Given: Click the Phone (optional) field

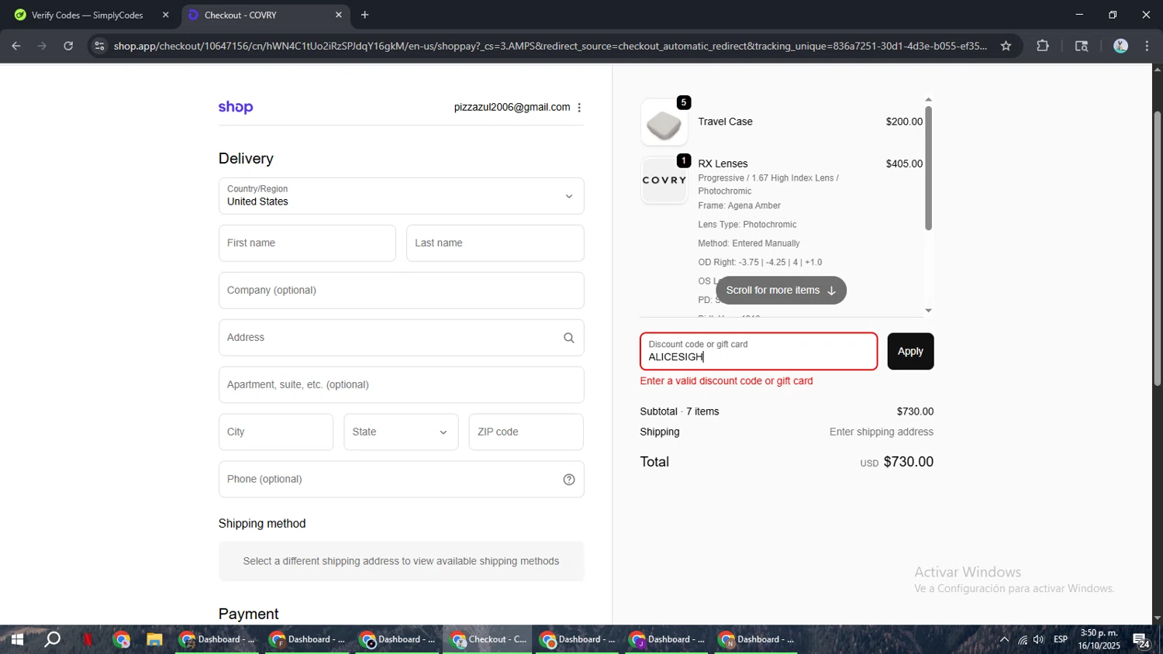Looking at the screenshot, I should click(x=402, y=480).
